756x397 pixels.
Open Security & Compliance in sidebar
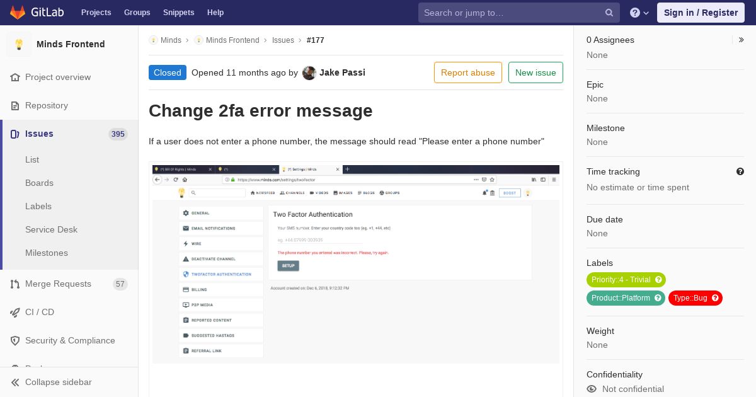pyautogui.click(x=69, y=340)
